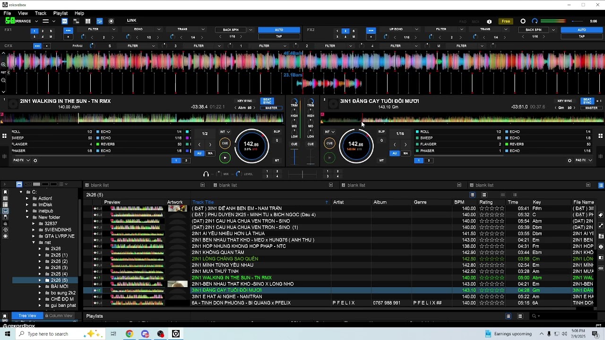The image size is (605, 340).
Task: Open the Playlist menu
Action: pyautogui.click(x=60, y=13)
